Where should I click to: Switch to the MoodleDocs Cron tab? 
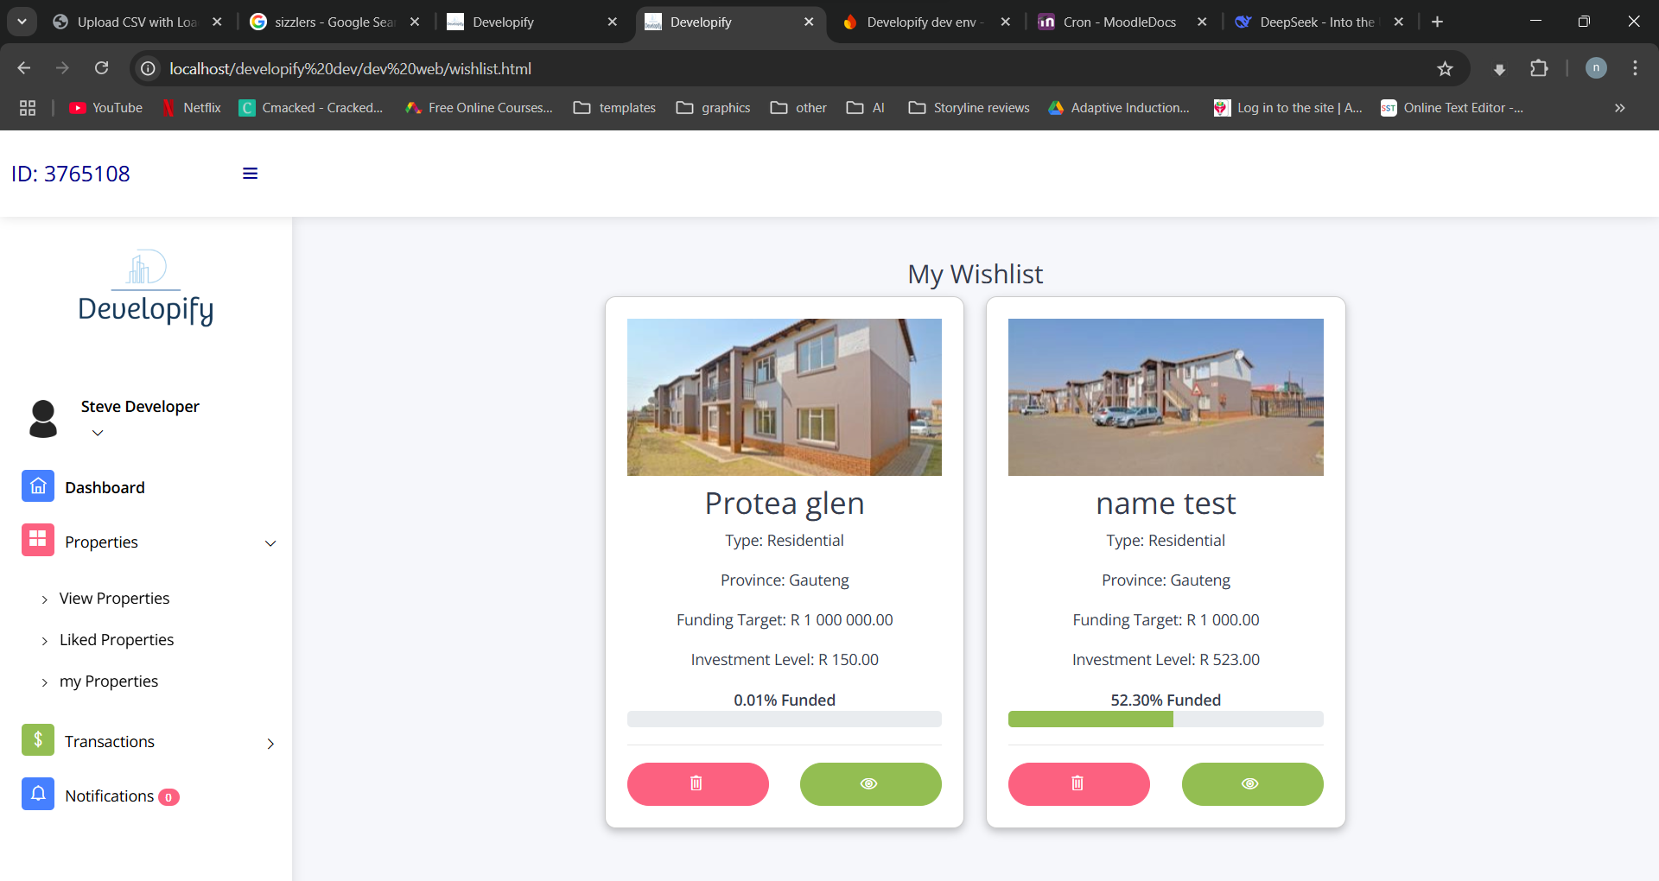[1118, 22]
